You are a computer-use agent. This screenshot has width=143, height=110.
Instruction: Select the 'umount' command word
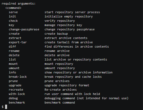coord(14,68)
